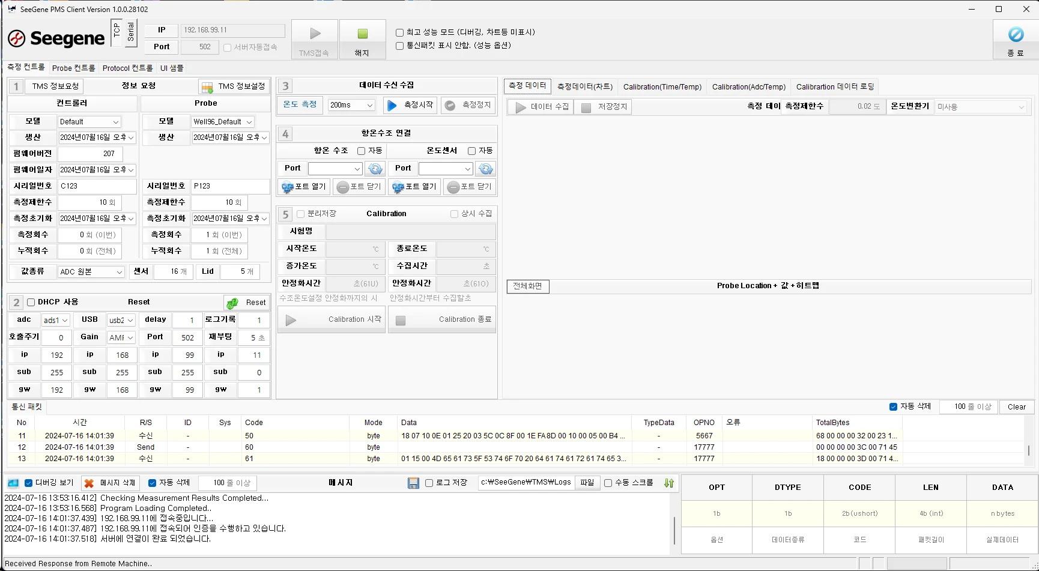The height and width of the screenshot is (571, 1039).
Task: Open Calibration(Time/Temp) tab
Action: click(x=662, y=86)
